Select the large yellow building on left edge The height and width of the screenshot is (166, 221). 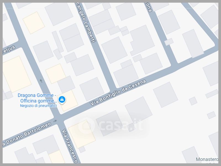pos(17,74)
